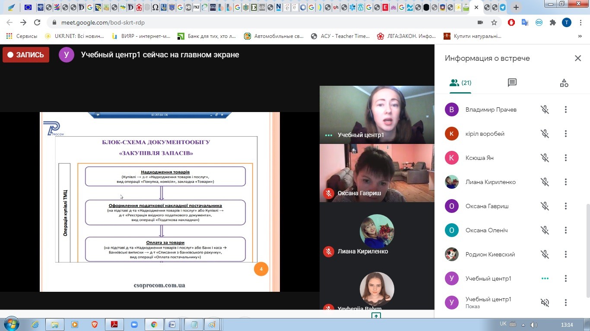
Task: Mute Владимир Прачев's microphone icon
Action: click(x=545, y=109)
